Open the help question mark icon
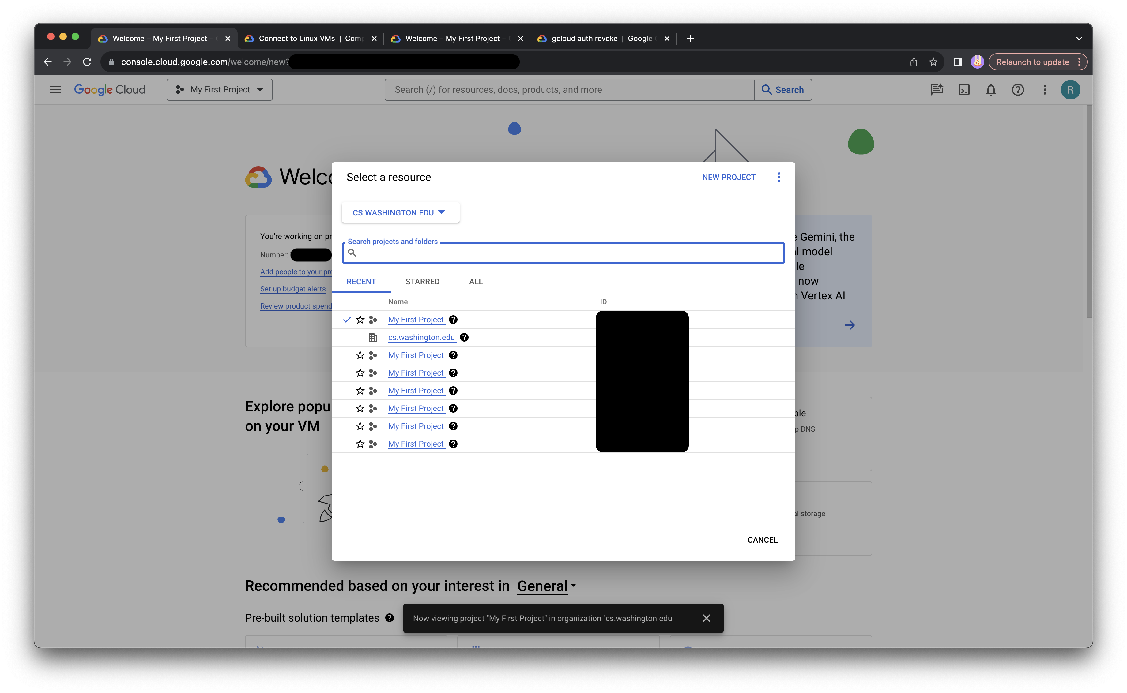Image resolution: width=1127 pixels, height=693 pixels. coord(1017,90)
